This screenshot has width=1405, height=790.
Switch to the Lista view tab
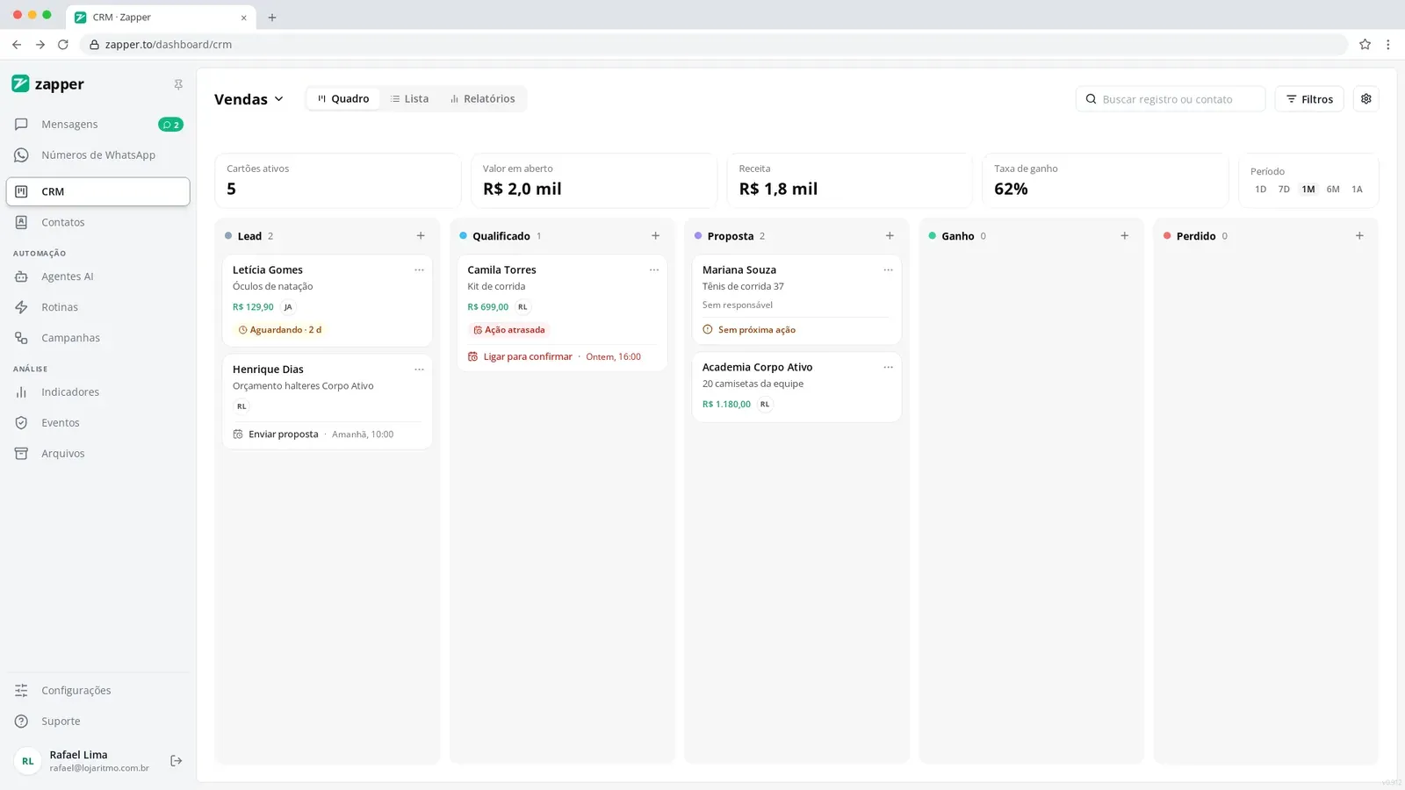coord(410,99)
